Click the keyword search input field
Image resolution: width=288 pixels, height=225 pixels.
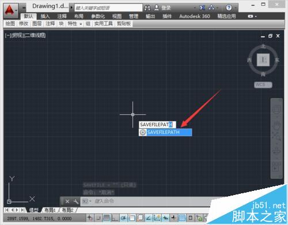[108, 7]
